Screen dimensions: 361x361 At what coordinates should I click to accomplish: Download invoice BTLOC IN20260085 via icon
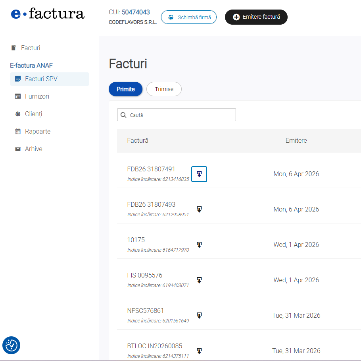pos(199,351)
